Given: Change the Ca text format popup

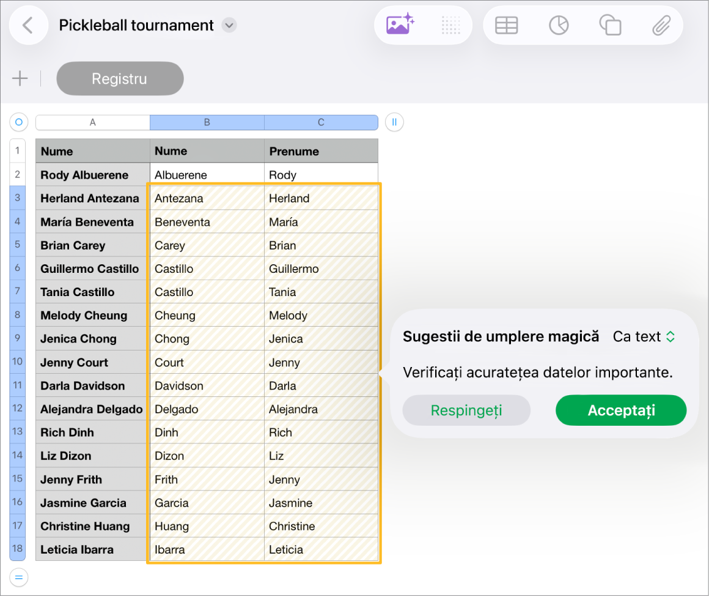Looking at the screenshot, I should pos(644,337).
